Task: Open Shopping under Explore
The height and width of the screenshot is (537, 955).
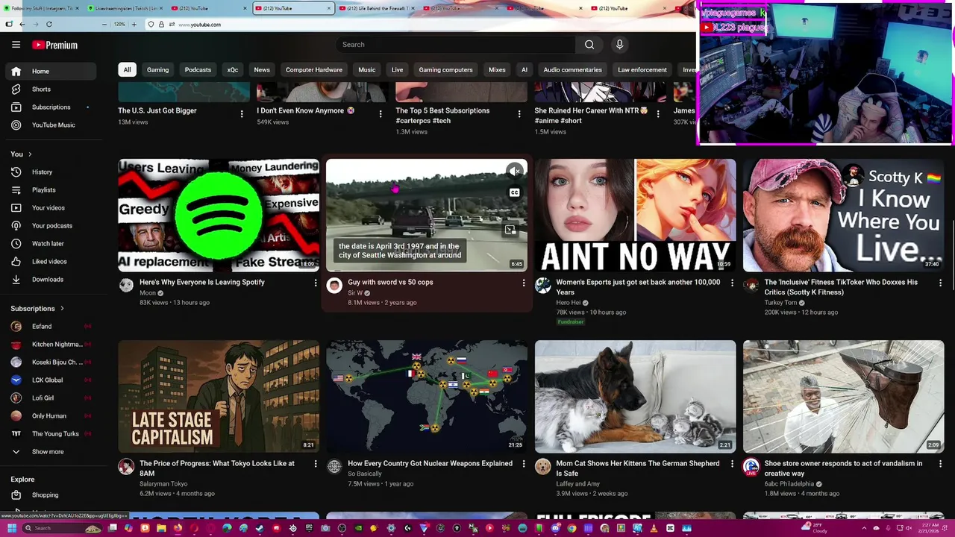Action: tap(49, 494)
